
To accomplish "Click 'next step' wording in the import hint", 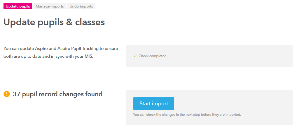I will click(192, 115).
